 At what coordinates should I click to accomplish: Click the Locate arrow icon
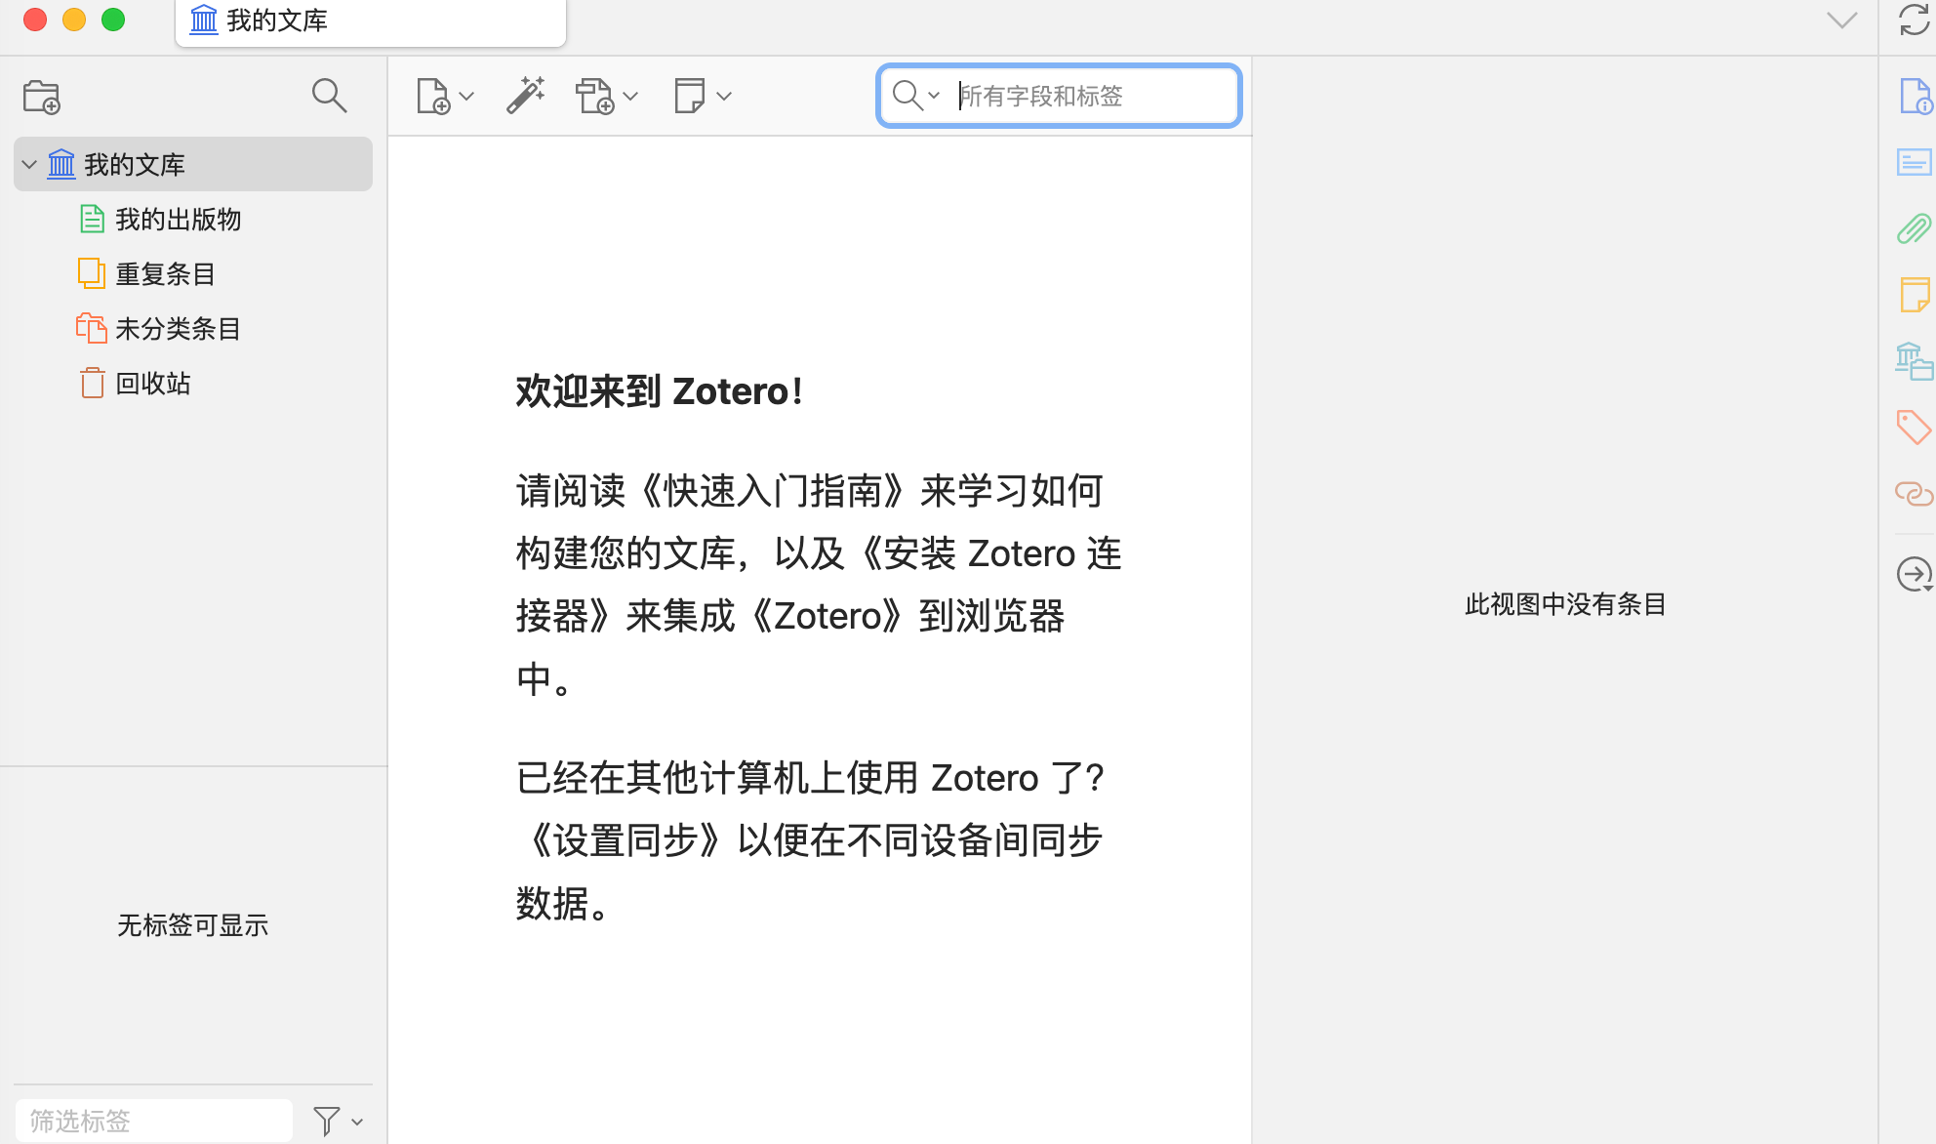(x=1915, y=574)
